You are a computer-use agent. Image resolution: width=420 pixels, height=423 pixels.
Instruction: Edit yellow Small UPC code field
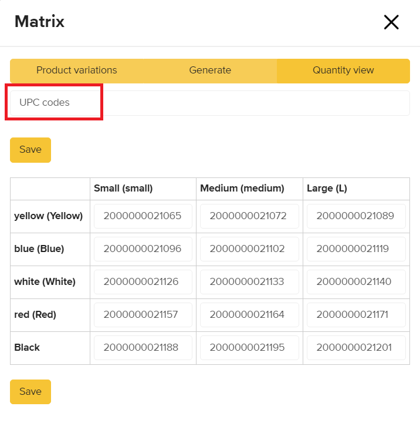tap(143, 216)
